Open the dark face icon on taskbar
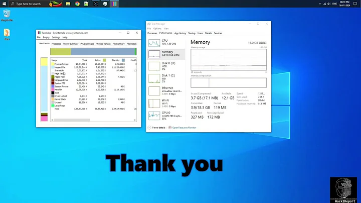 click(x=96, y=4)
